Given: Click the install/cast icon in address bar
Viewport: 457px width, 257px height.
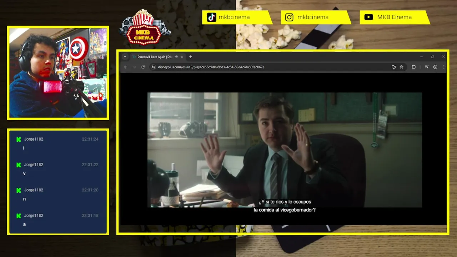Looking at the screenshot, I should point(394,67).
